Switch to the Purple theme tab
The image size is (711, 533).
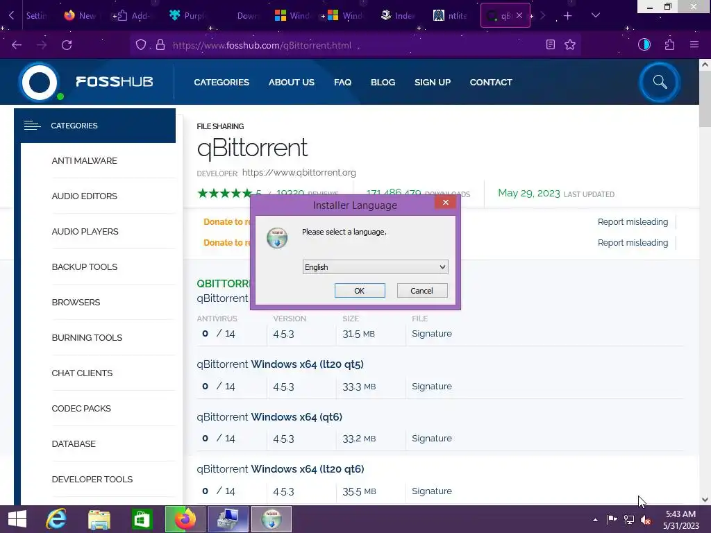187,16
